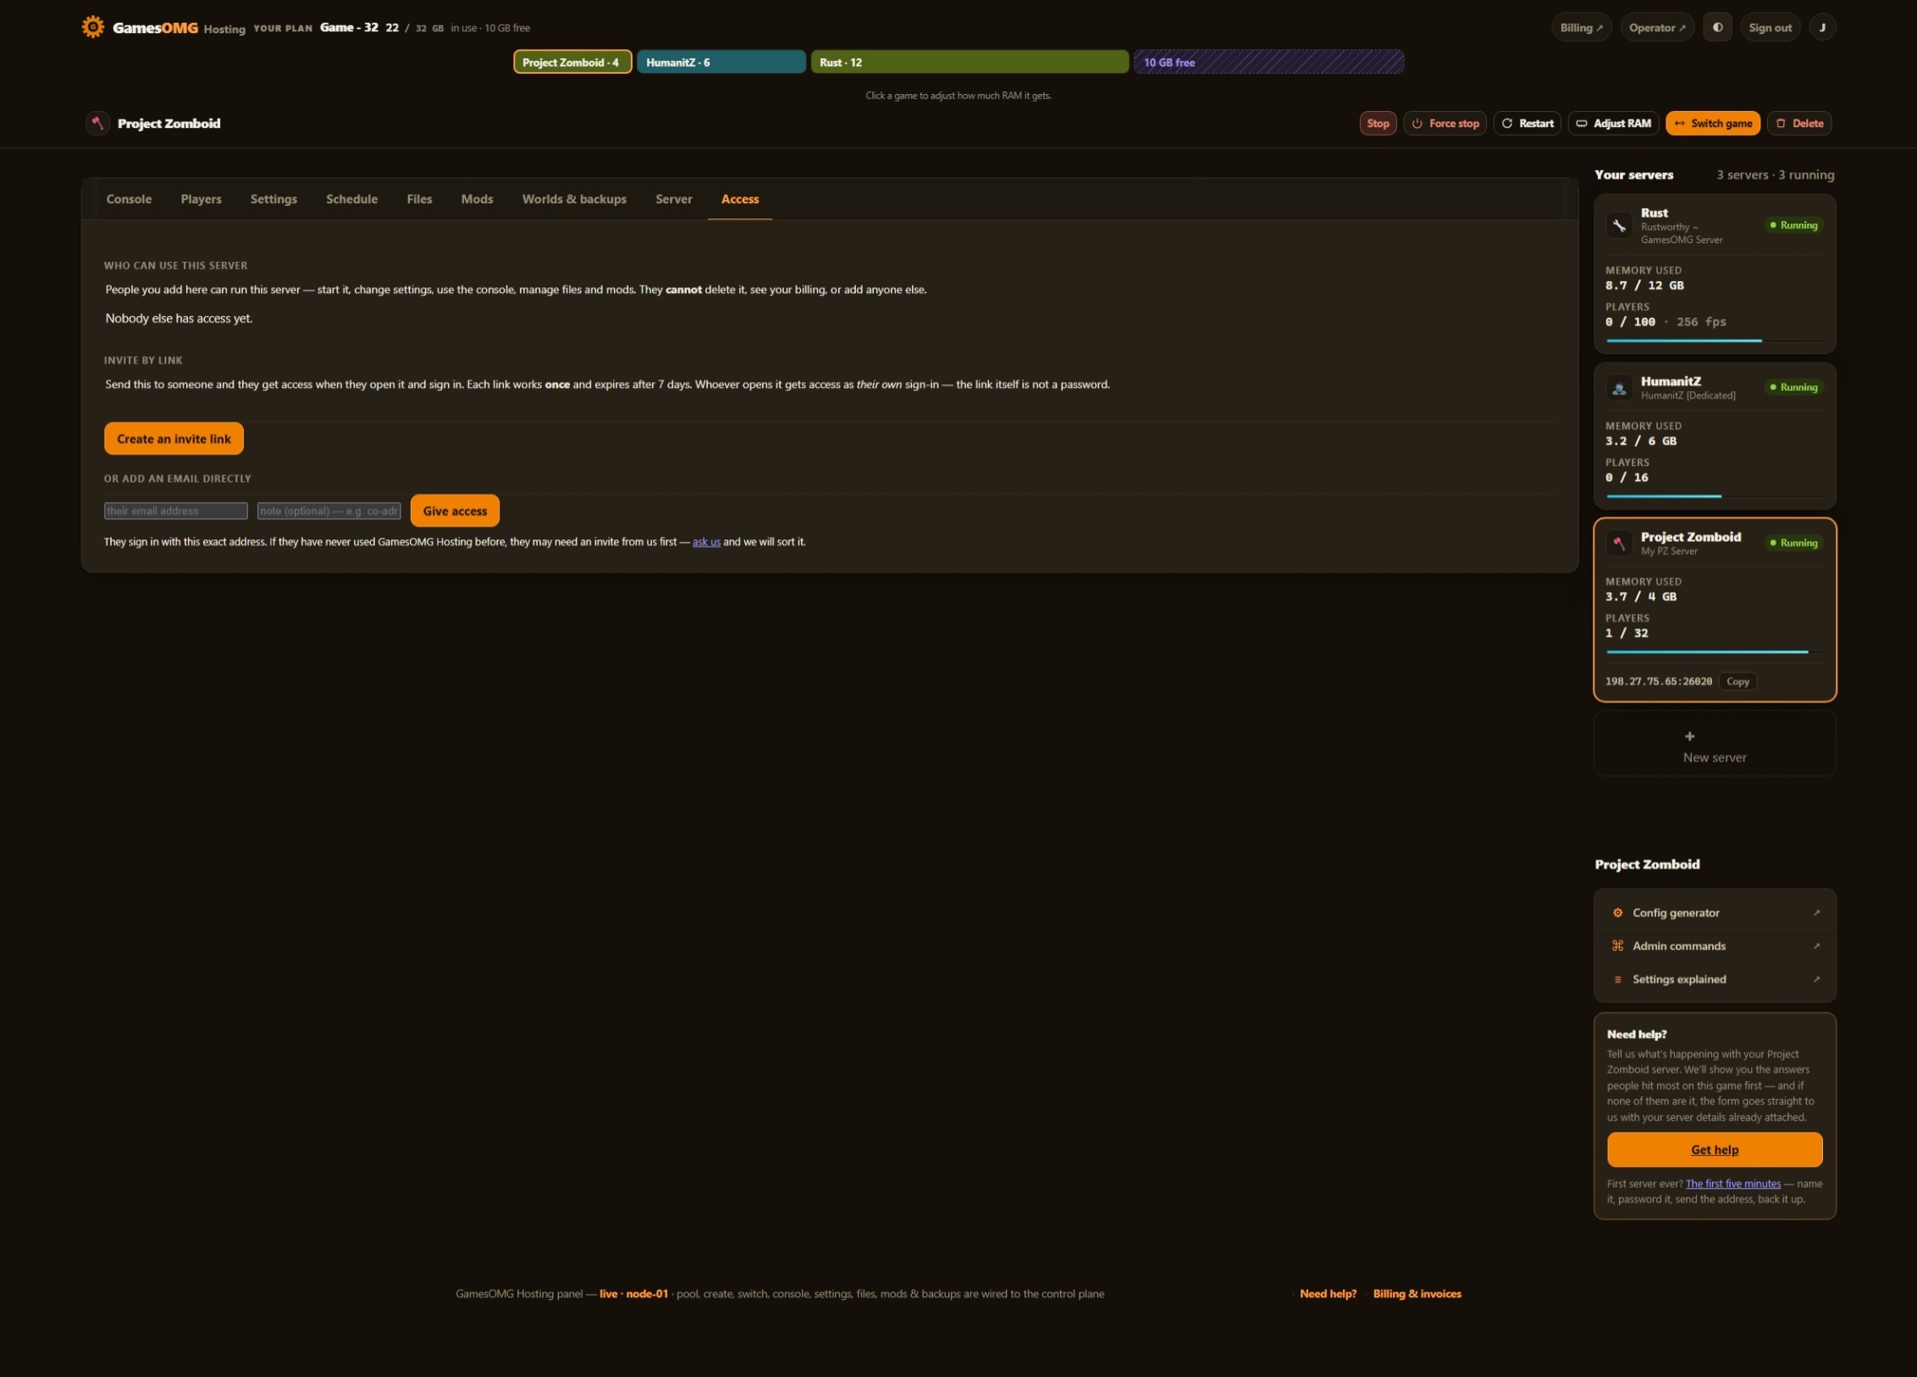Open the J account avatar
Screen dimensions: 1917x1377
click(1822, 27)
